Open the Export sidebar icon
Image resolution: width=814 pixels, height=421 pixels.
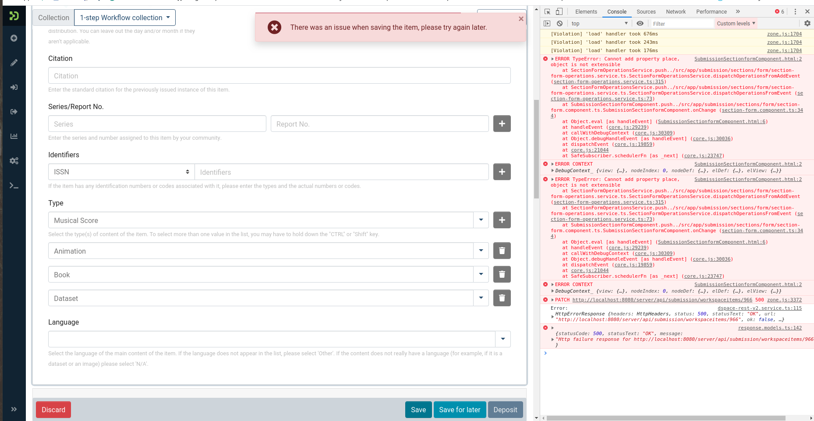pos(14,112)
